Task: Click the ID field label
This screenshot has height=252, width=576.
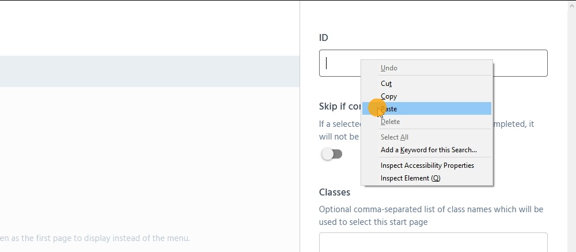Action: 324,37
